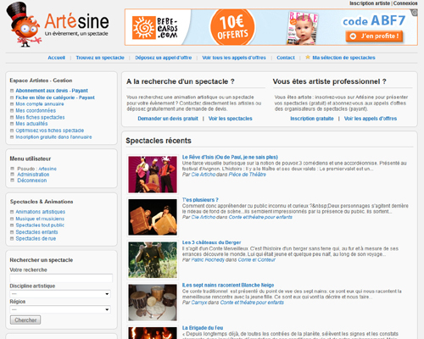424x339 pixels.
Task: Open Fiche en tête de catégorie - Payant
Action: coord(55,97)
